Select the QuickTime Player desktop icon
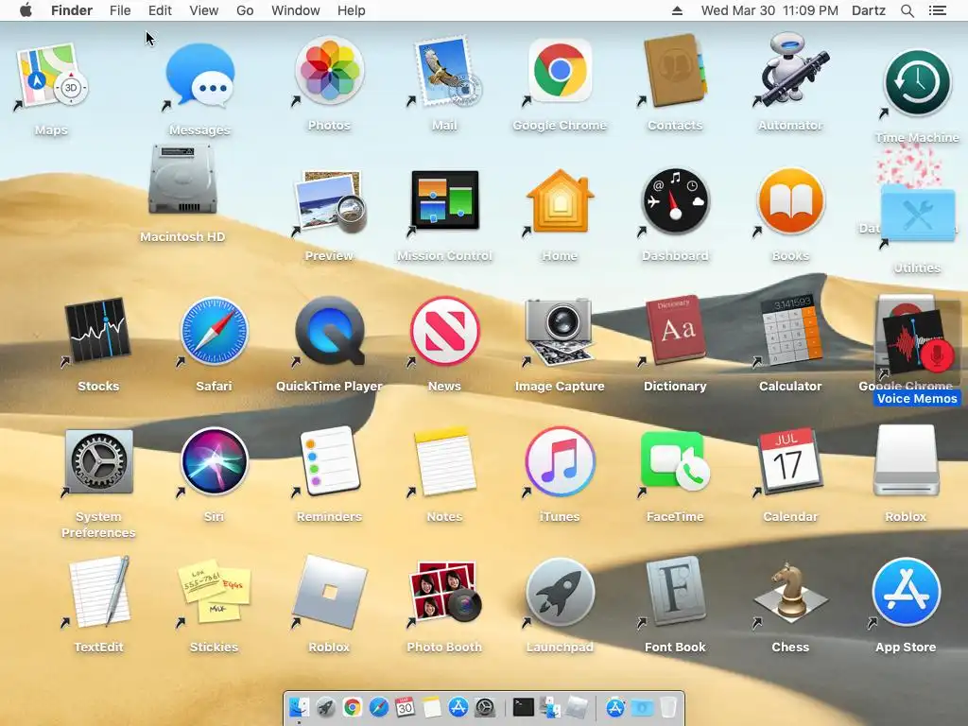 tap(329, 331)
